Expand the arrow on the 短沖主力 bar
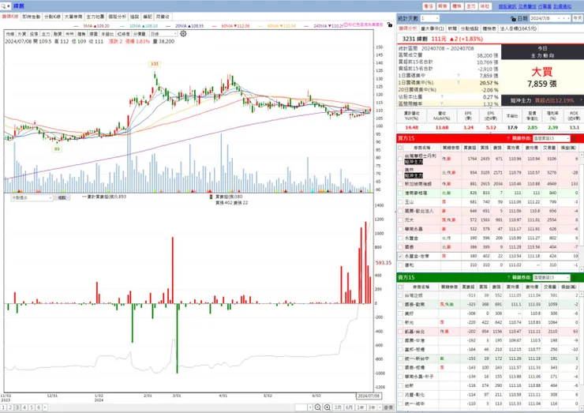The image size is (584, 413). click(581, 100)
